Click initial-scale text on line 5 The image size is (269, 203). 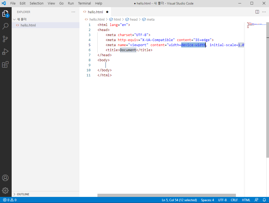pos(223,45)
